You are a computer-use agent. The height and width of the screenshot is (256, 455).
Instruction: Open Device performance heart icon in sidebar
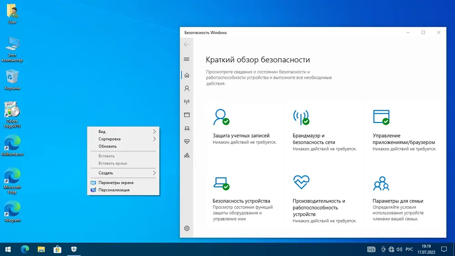187,142
